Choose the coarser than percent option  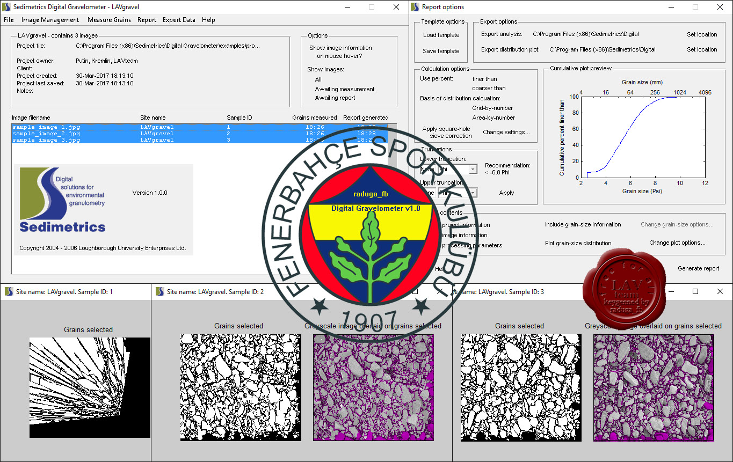coord(489,88)
